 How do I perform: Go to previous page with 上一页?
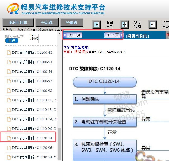click(x=73, y=35)
